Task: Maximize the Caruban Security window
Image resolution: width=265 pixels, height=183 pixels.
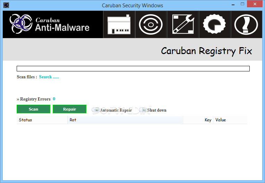Action: click(x=242, y=4)
